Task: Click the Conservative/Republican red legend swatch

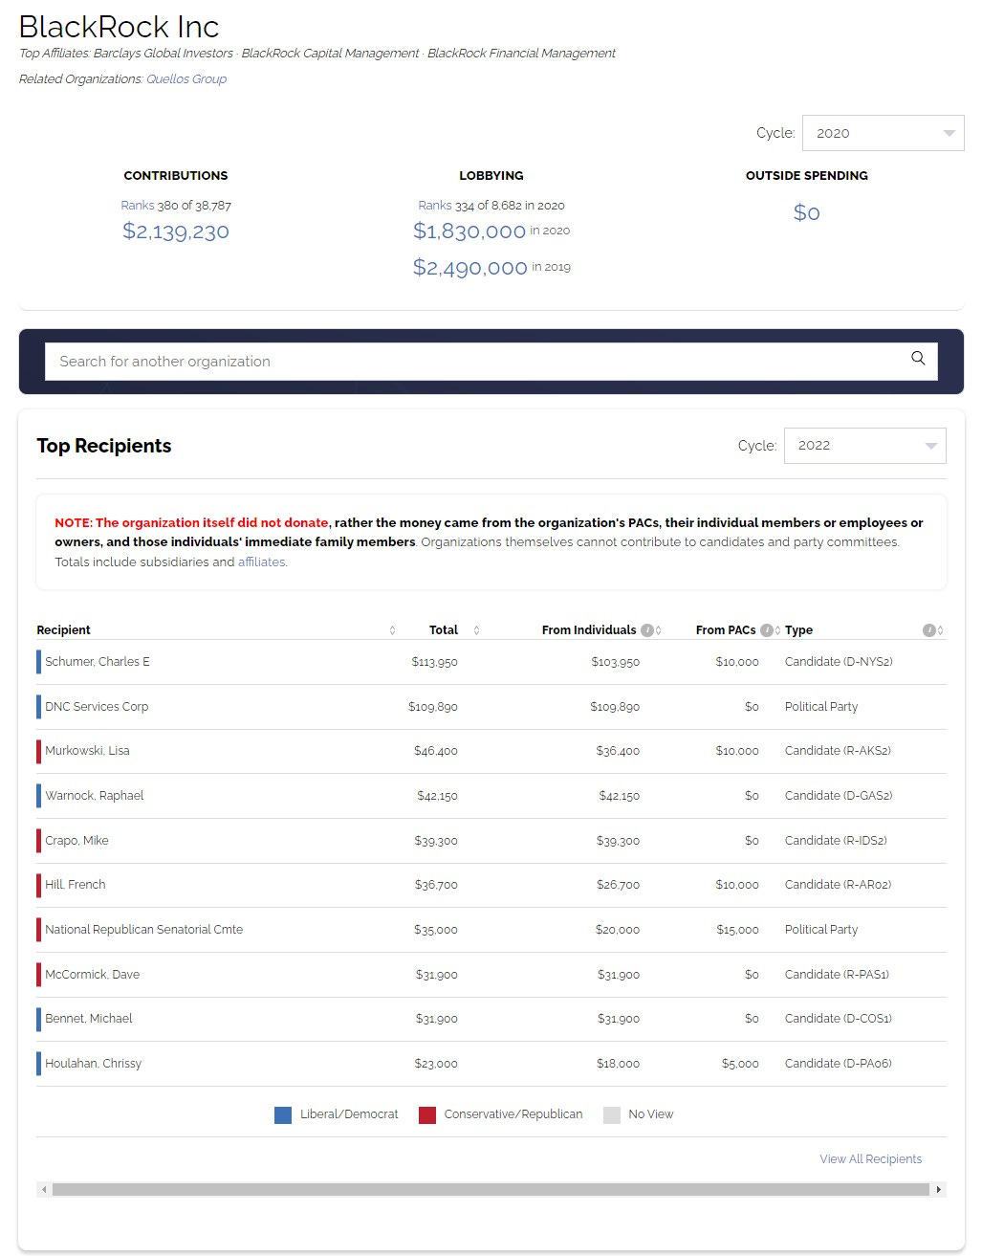Action: pyautogui.click(x=427, y=1115)
